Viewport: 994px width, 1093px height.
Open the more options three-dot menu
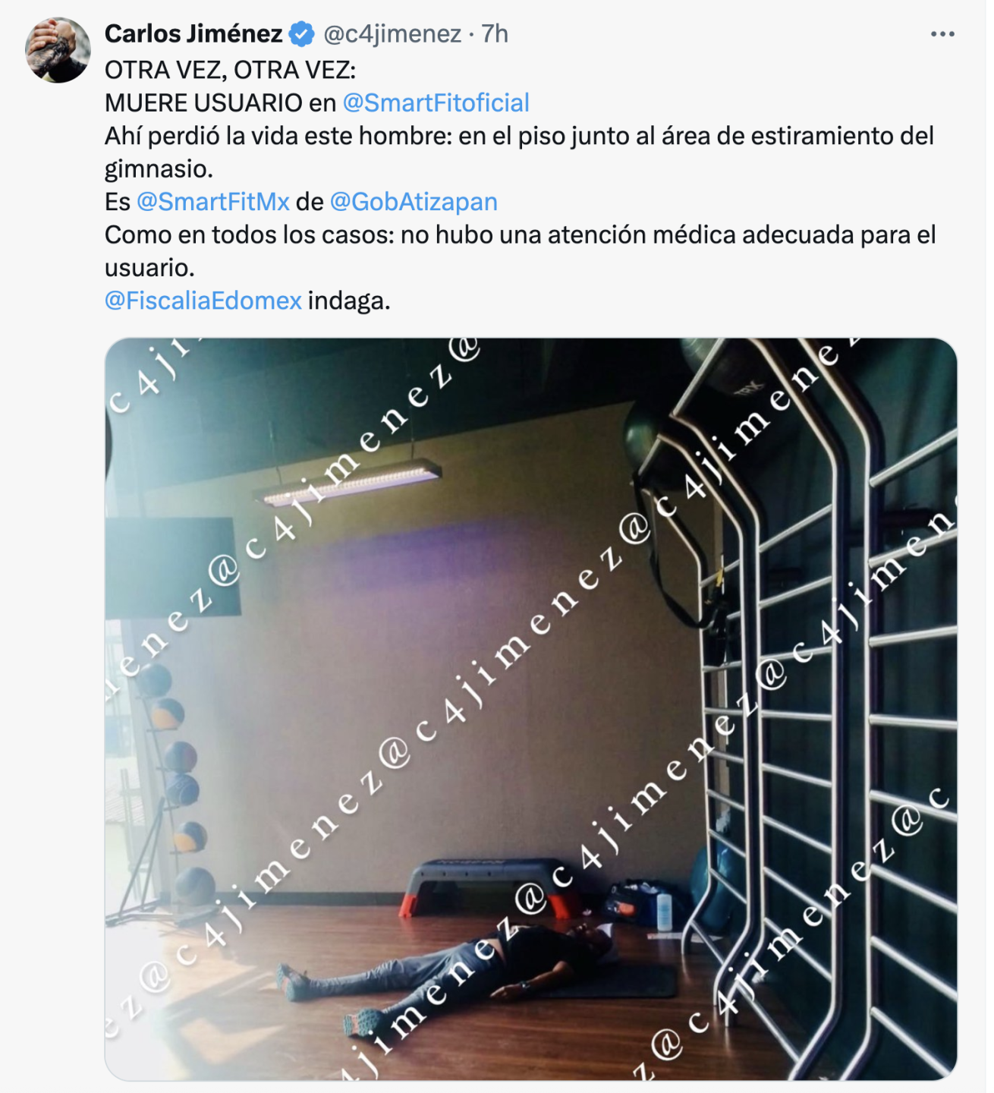click(942, 34)
